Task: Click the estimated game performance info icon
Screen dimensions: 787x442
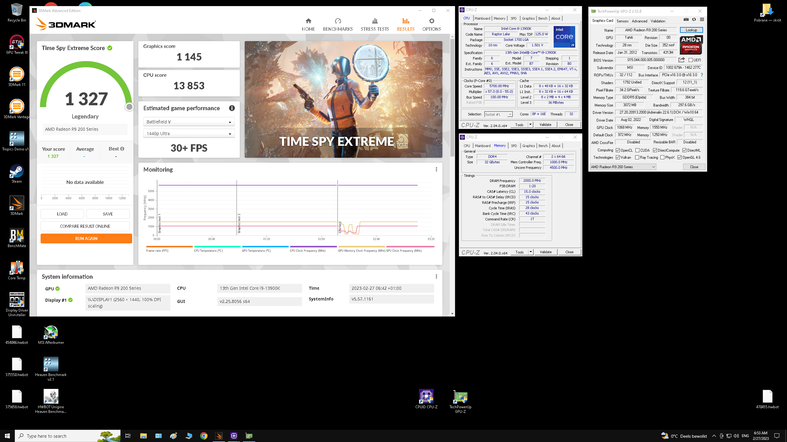Action: click(x=232, y=108)
